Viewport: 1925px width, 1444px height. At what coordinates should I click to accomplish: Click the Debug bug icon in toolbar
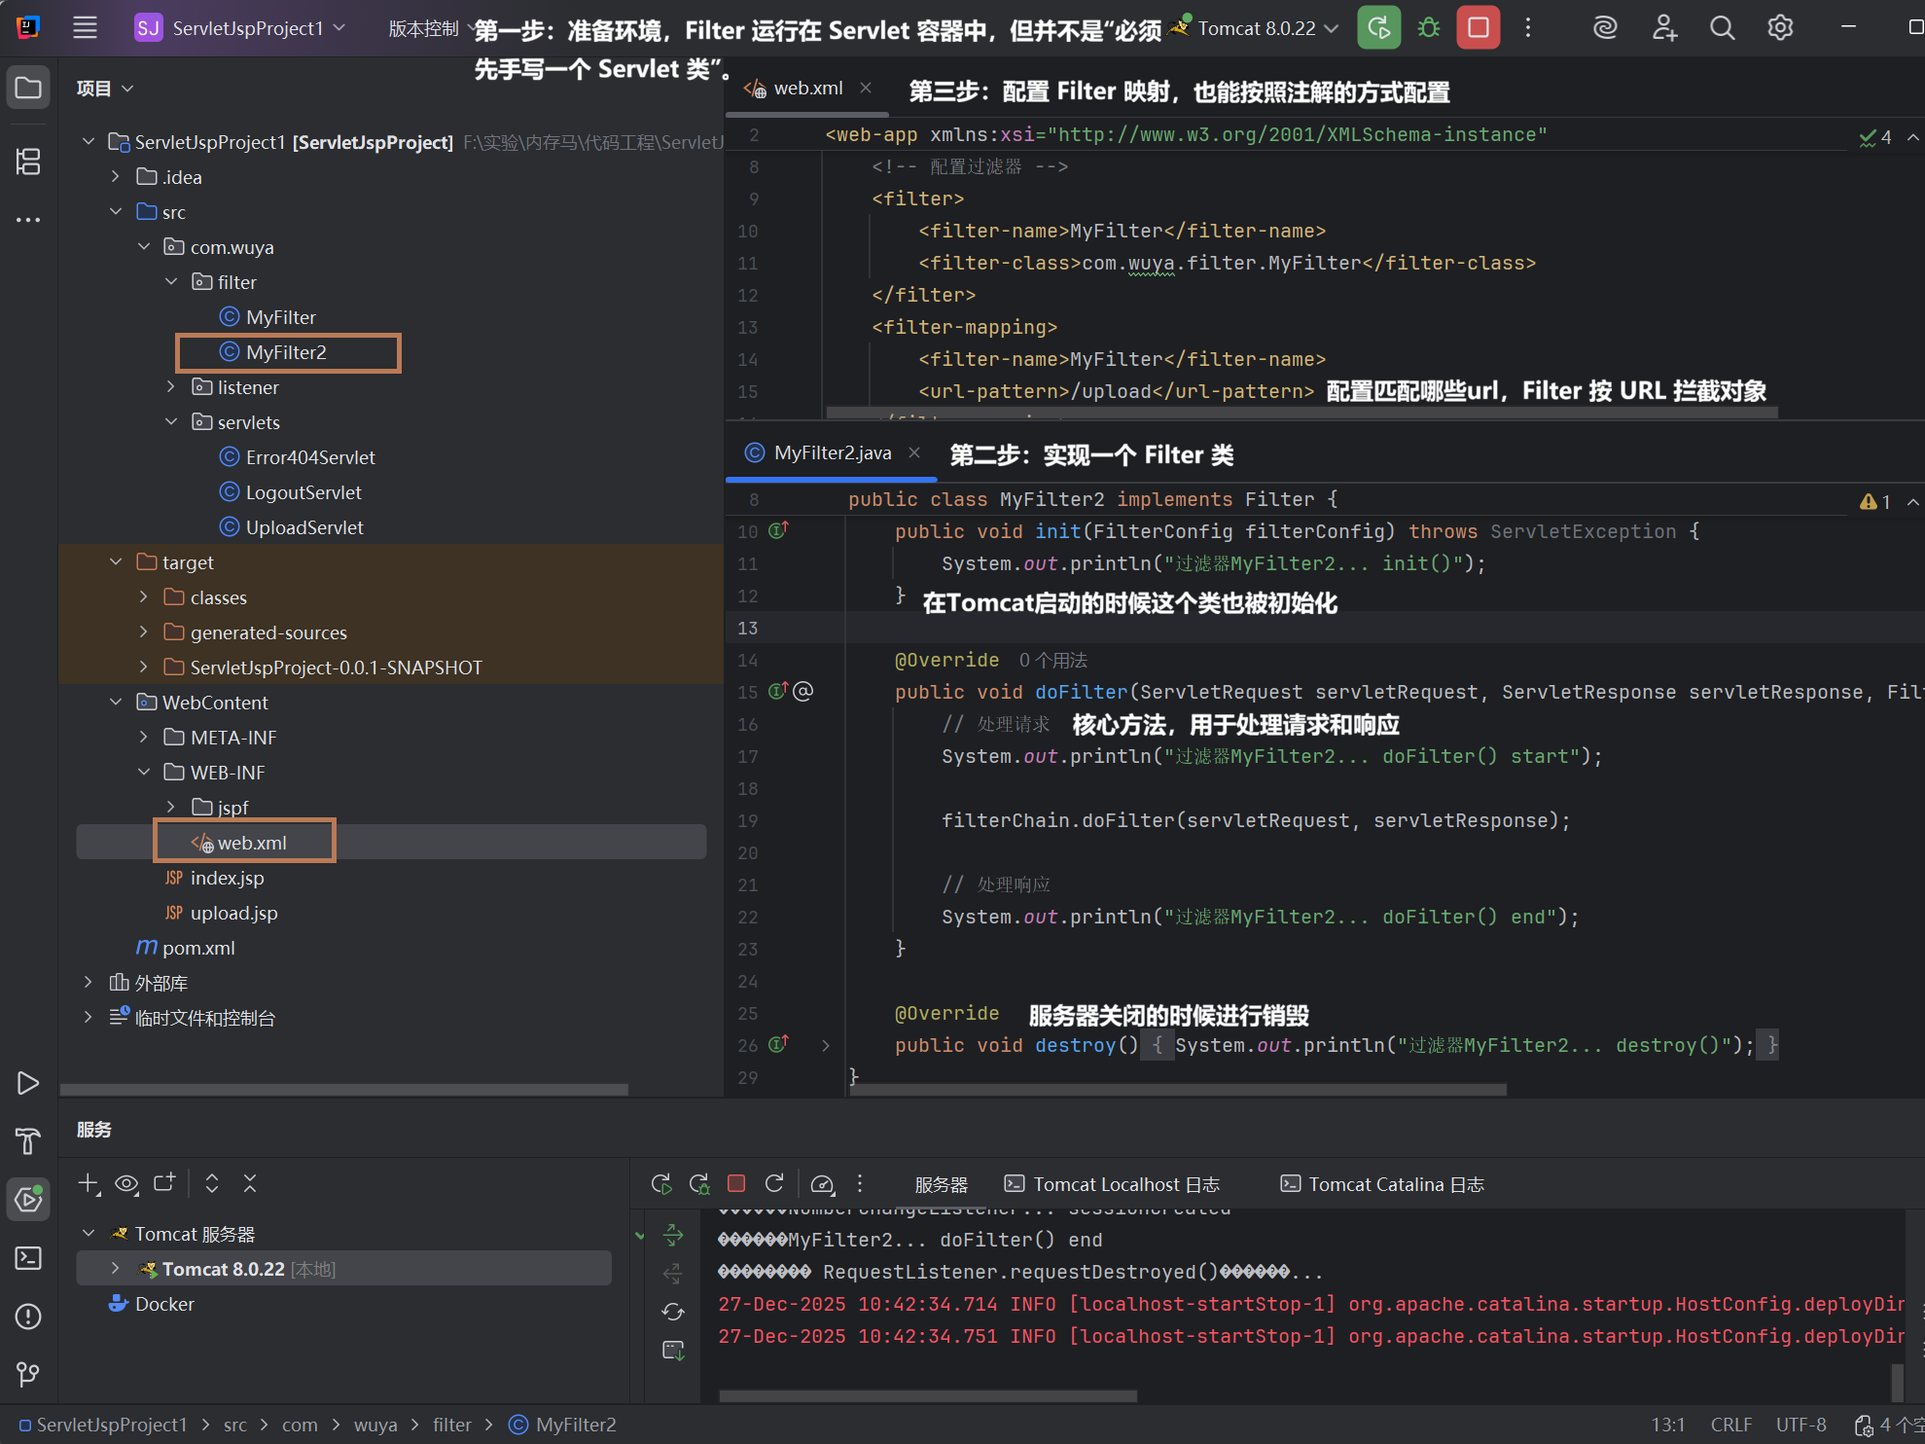[x=1428, y=27]
